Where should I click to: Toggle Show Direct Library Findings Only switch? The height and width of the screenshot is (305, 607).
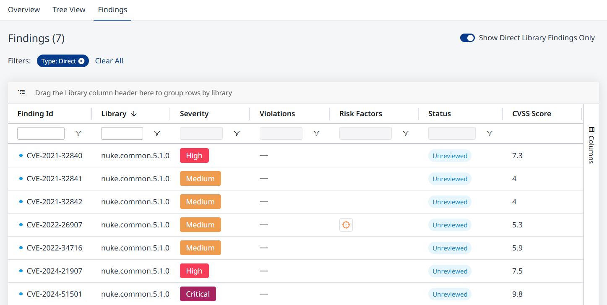[x=467, y=38]
